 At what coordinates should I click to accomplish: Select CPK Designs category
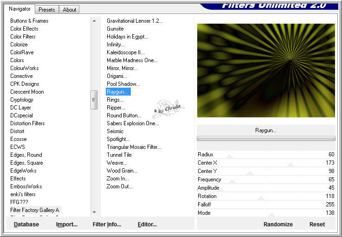(x=25, y=84)
